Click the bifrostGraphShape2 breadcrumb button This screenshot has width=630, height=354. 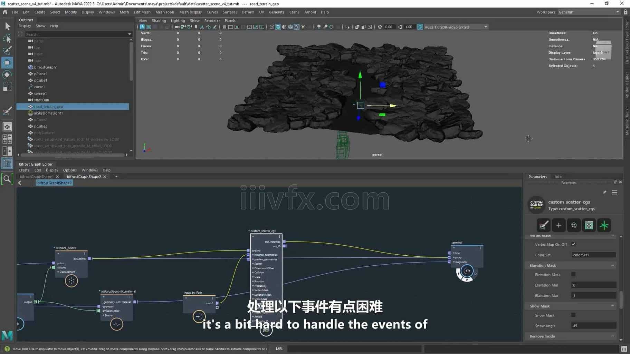54,183
